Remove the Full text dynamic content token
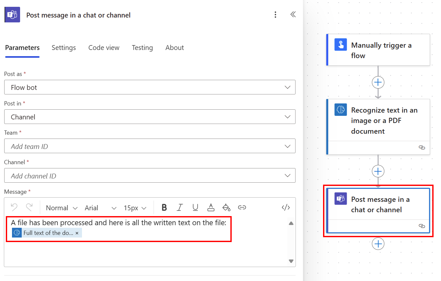The width and height of the screenshot is (441, 281). coord(77,233)
